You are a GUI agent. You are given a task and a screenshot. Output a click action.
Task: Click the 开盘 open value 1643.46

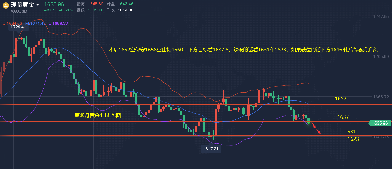tap(126, 4)
